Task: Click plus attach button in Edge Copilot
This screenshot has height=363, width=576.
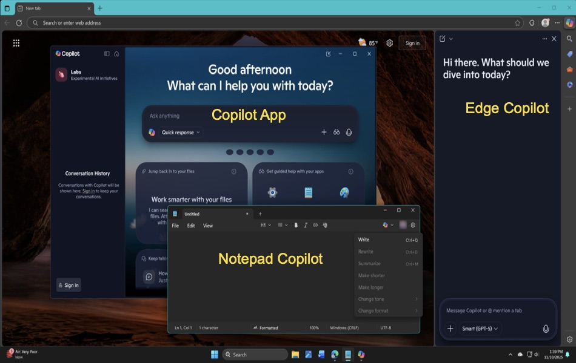Action: pos(450,329)
